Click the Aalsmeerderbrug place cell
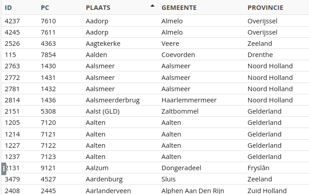Viewport: 309px width, 194px height. [x=113, y=100]
